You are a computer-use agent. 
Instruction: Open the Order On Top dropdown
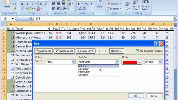[160, 62]
